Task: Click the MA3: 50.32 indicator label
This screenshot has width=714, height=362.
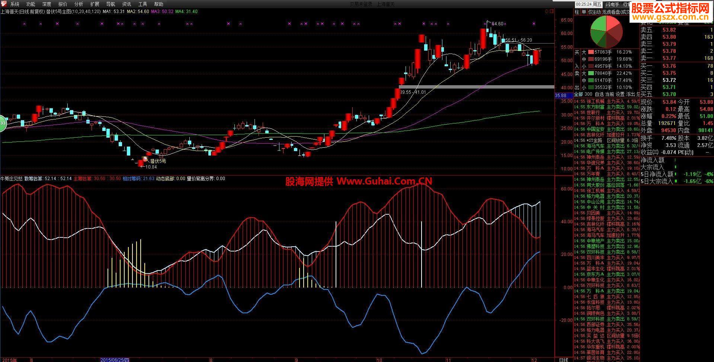Action: point(162,12)
